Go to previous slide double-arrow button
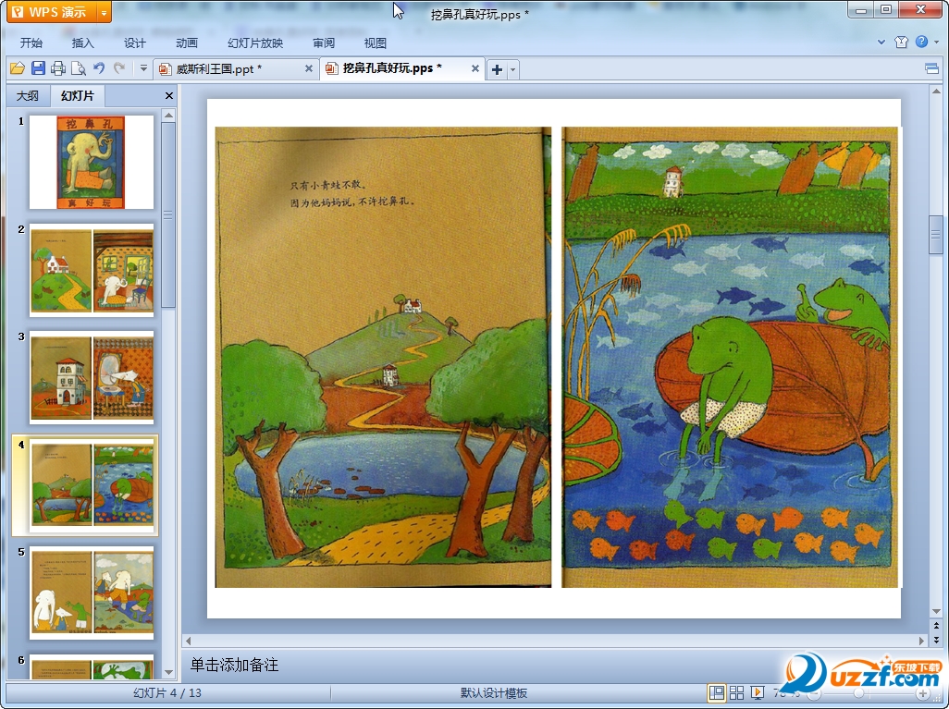Image resolution: width=949 pixels, height=709 pixels. tap(936, 626)
